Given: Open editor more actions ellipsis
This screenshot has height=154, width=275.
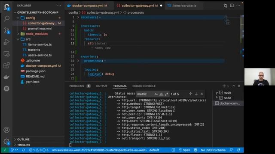Looking at the screenshot, I should (x=238, y=6).
